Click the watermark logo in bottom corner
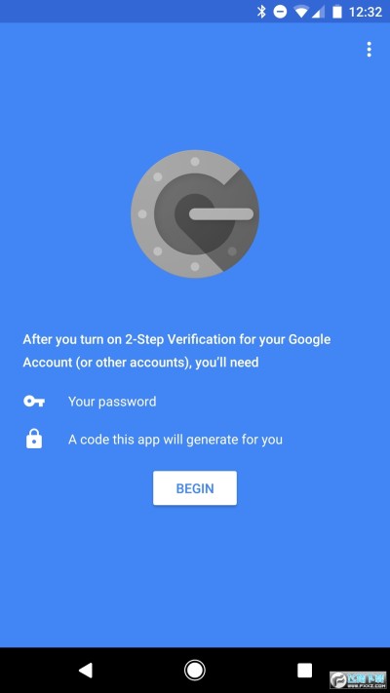This screenshot has width=390, height=693. pyautogui.click(x=358, y=680)
